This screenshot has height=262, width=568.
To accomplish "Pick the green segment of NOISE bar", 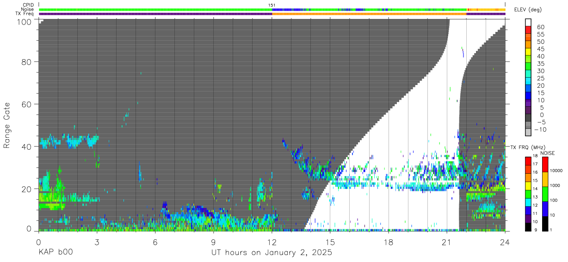I will (x=545, y=194).
